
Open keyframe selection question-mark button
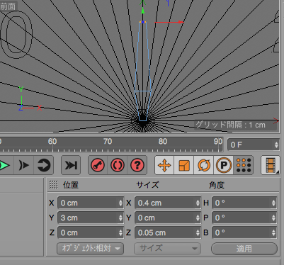coord(137,165)
